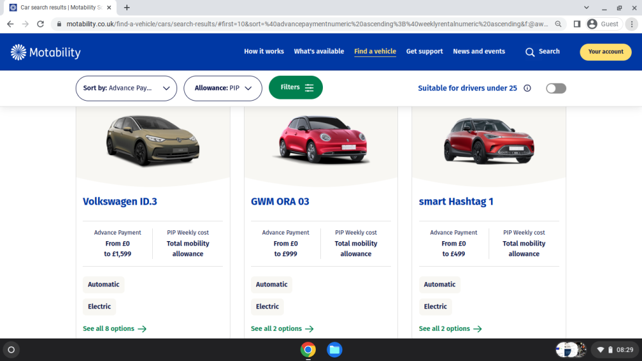This screenshot has height=361, width=642.
Task: Open the status tray with clock
Action: [x=615, y=349]
